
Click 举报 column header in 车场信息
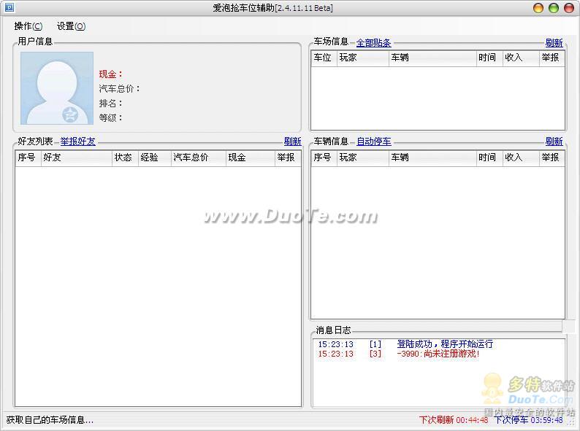tap(552, 58)
